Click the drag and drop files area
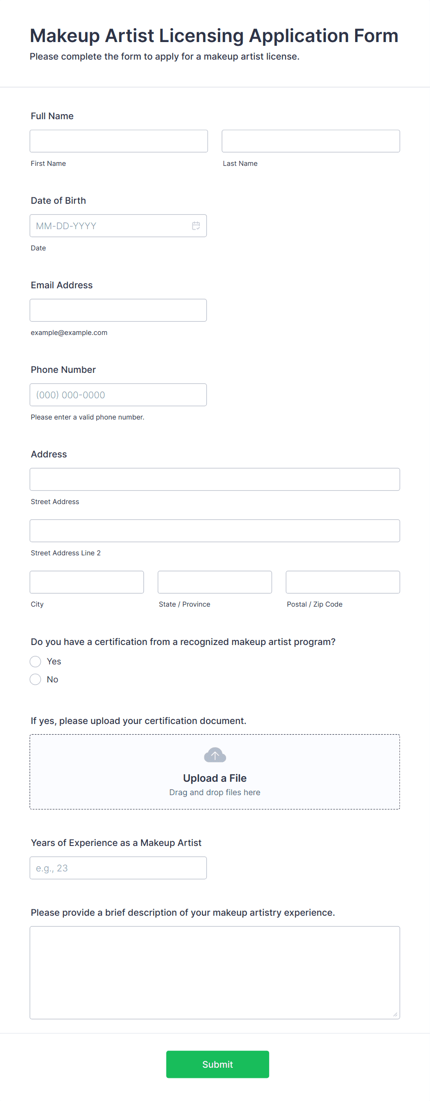The image size is (430, 1101). coord(215,772)
